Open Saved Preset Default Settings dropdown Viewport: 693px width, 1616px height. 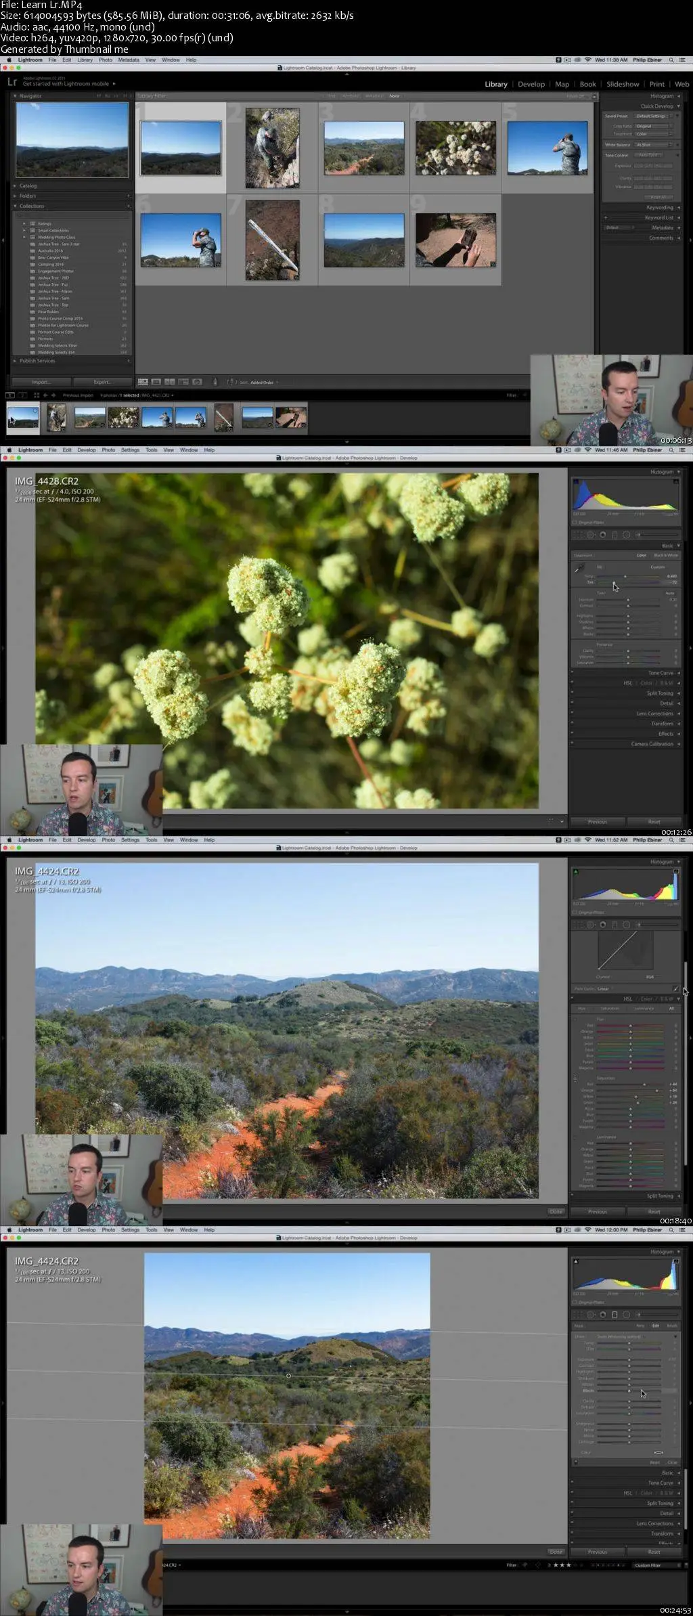pos(653,116)
